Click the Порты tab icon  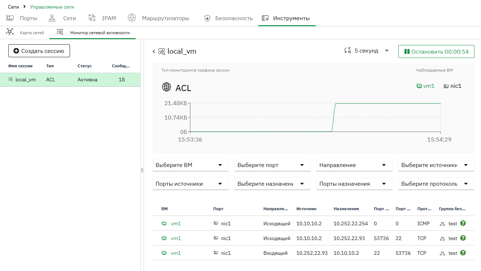(10, 18)
